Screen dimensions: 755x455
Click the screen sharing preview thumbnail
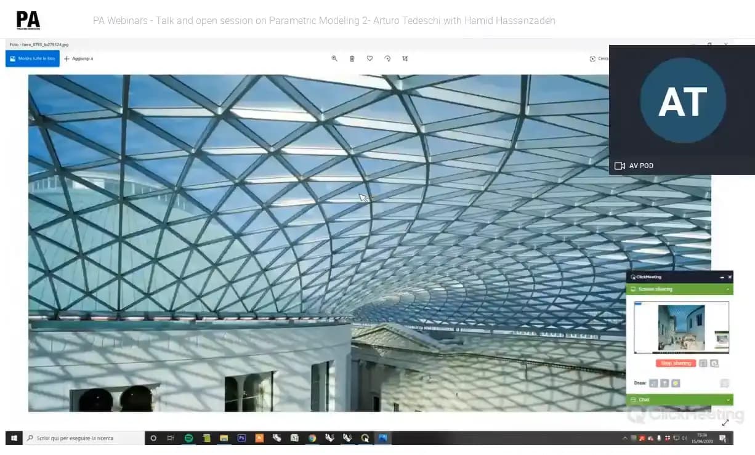coord(681,327)
